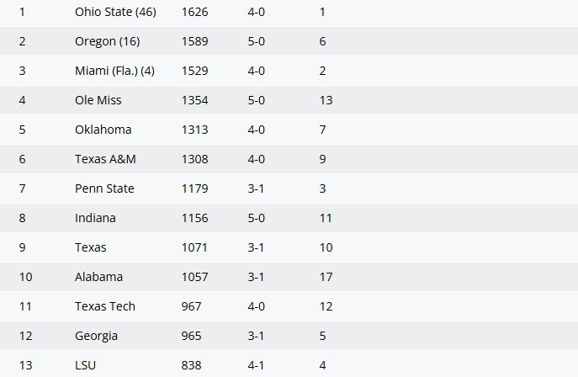The width and height of the screenshot is (578, 377).
Task: Click Ohio State's 1626 points value
Action: (x=194, y=12)
